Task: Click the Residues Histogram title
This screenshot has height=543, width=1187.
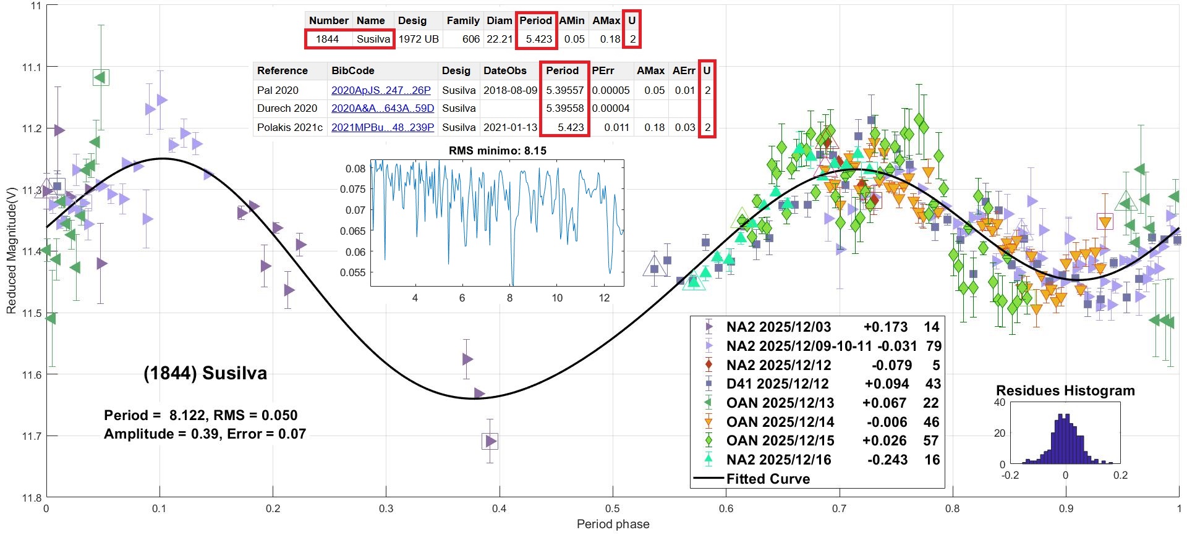Action: coord(1065,390)
